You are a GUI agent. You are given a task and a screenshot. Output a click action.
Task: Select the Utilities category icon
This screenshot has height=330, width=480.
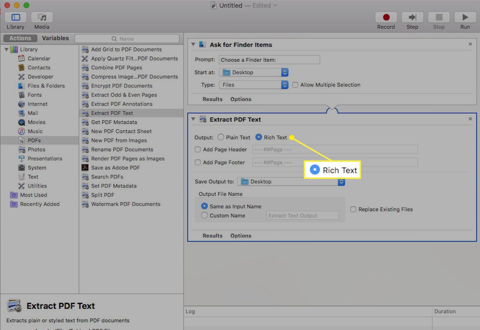pyautogui.click(x=22, y=186)
